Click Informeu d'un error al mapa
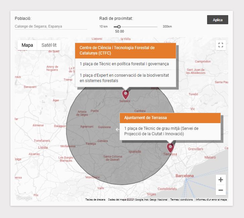Screen dimensions: 244x218 tap(211, 199)
